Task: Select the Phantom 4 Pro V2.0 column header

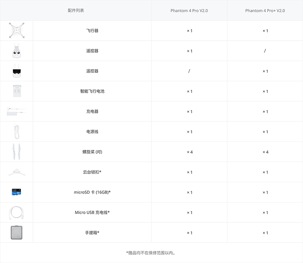Action: (x=189, y=11)
